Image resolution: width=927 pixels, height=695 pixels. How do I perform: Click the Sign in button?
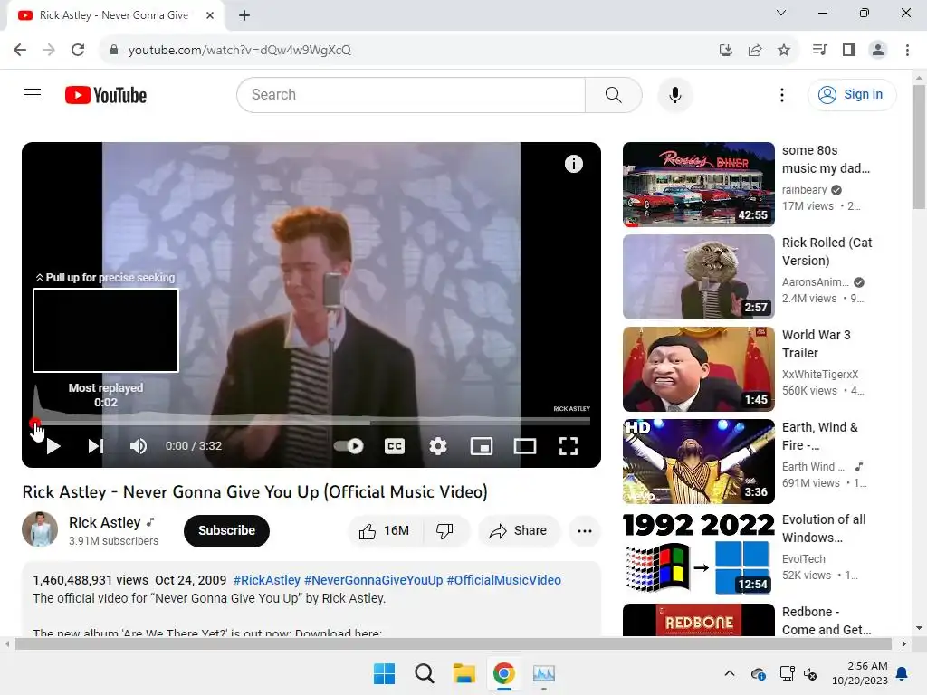pyautogui.click(x=852, y=94)
